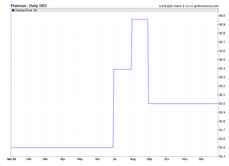Click the 91.9 y-axis value
The image size is (229, 166).
(222, 113)
